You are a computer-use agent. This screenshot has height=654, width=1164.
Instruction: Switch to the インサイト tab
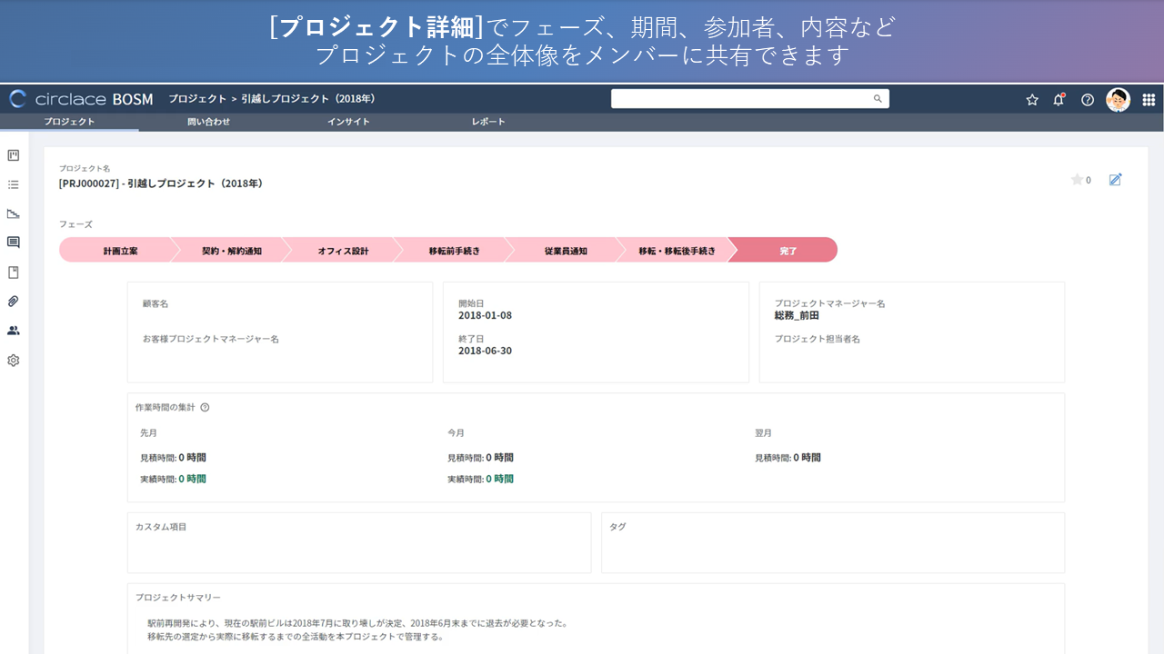348,122
